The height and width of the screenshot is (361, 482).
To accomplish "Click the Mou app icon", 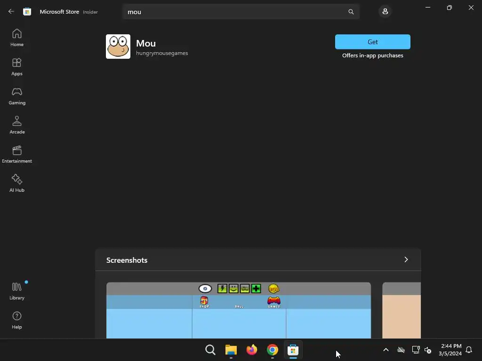I will (x=118, y=47).
